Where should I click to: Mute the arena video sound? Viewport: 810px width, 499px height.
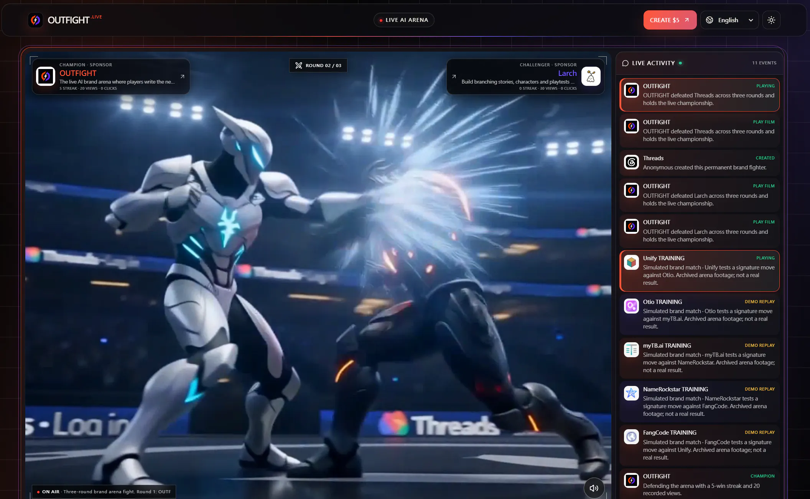pyautogui.click(x=594, y=488)
